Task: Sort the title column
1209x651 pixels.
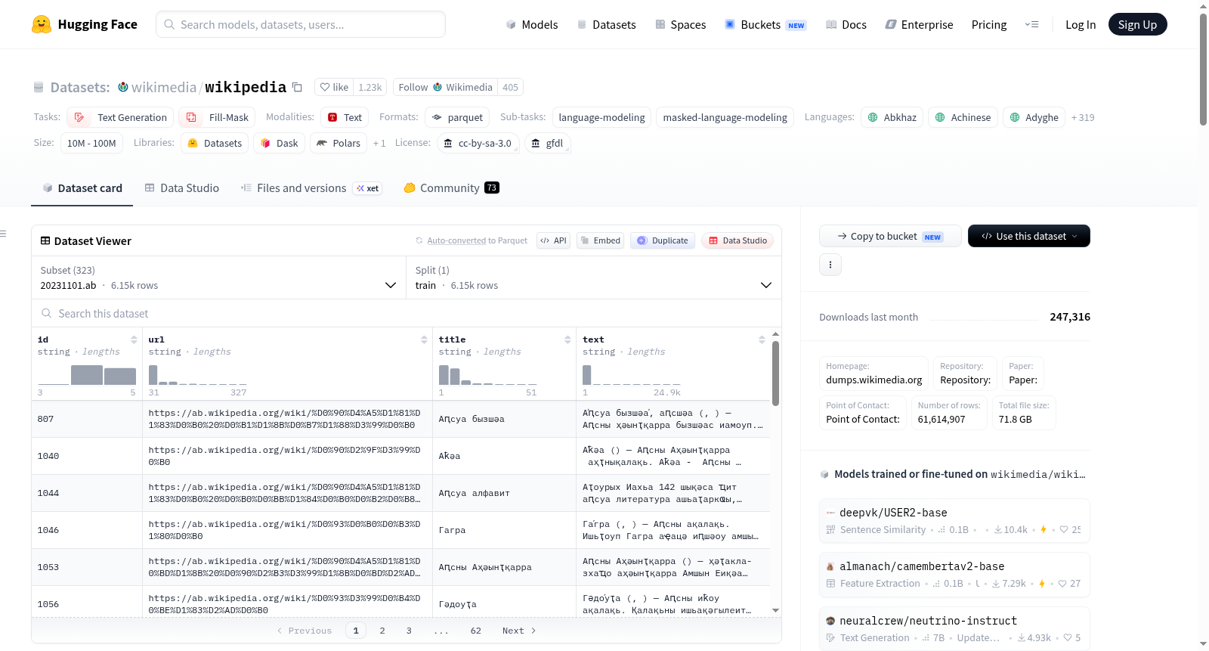Action: tap(567, 339)
